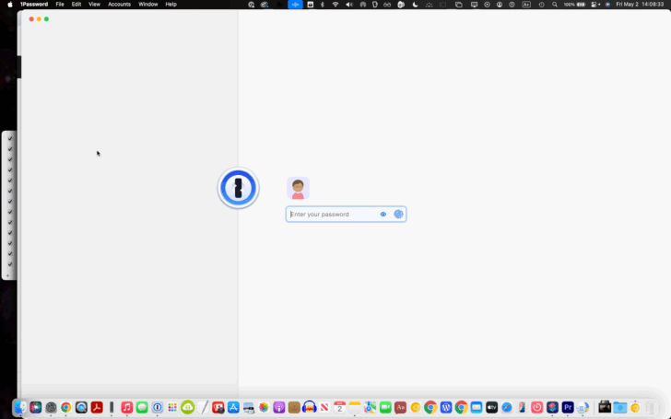Reveal password with the eye icon

click(x=383, y=215)
